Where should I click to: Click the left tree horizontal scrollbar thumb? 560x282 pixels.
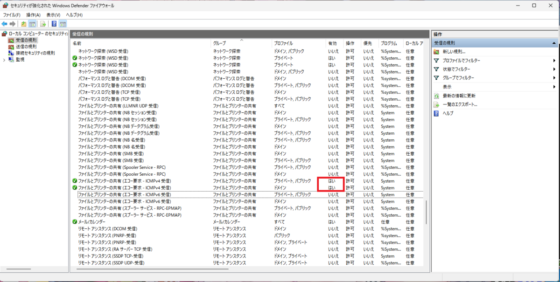(x=19, y=268)
